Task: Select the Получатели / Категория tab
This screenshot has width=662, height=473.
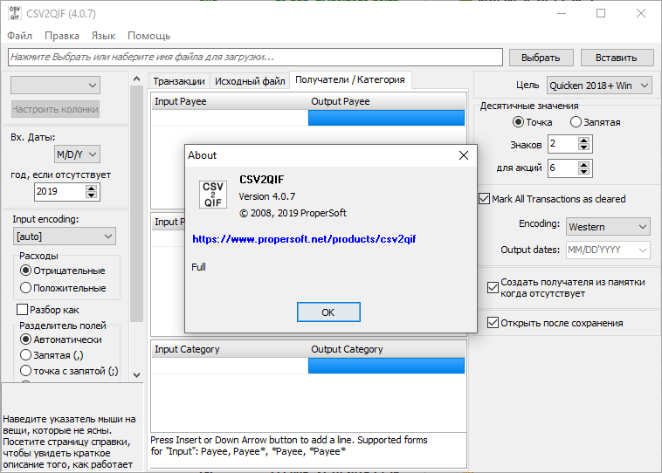Action: (x=350, y=79)
